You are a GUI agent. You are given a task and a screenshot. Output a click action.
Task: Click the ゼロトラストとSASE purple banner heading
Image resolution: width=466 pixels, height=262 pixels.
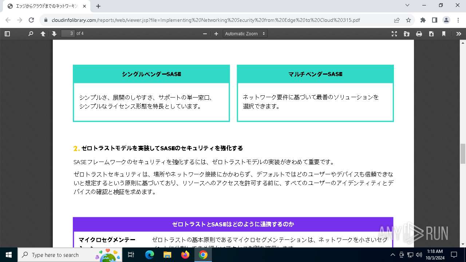coord(233,224)
